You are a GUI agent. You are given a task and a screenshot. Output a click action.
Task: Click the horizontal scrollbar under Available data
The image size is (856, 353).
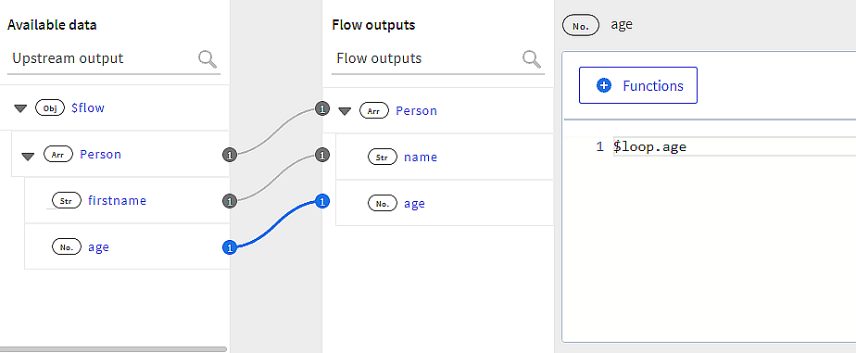(114, 349)
